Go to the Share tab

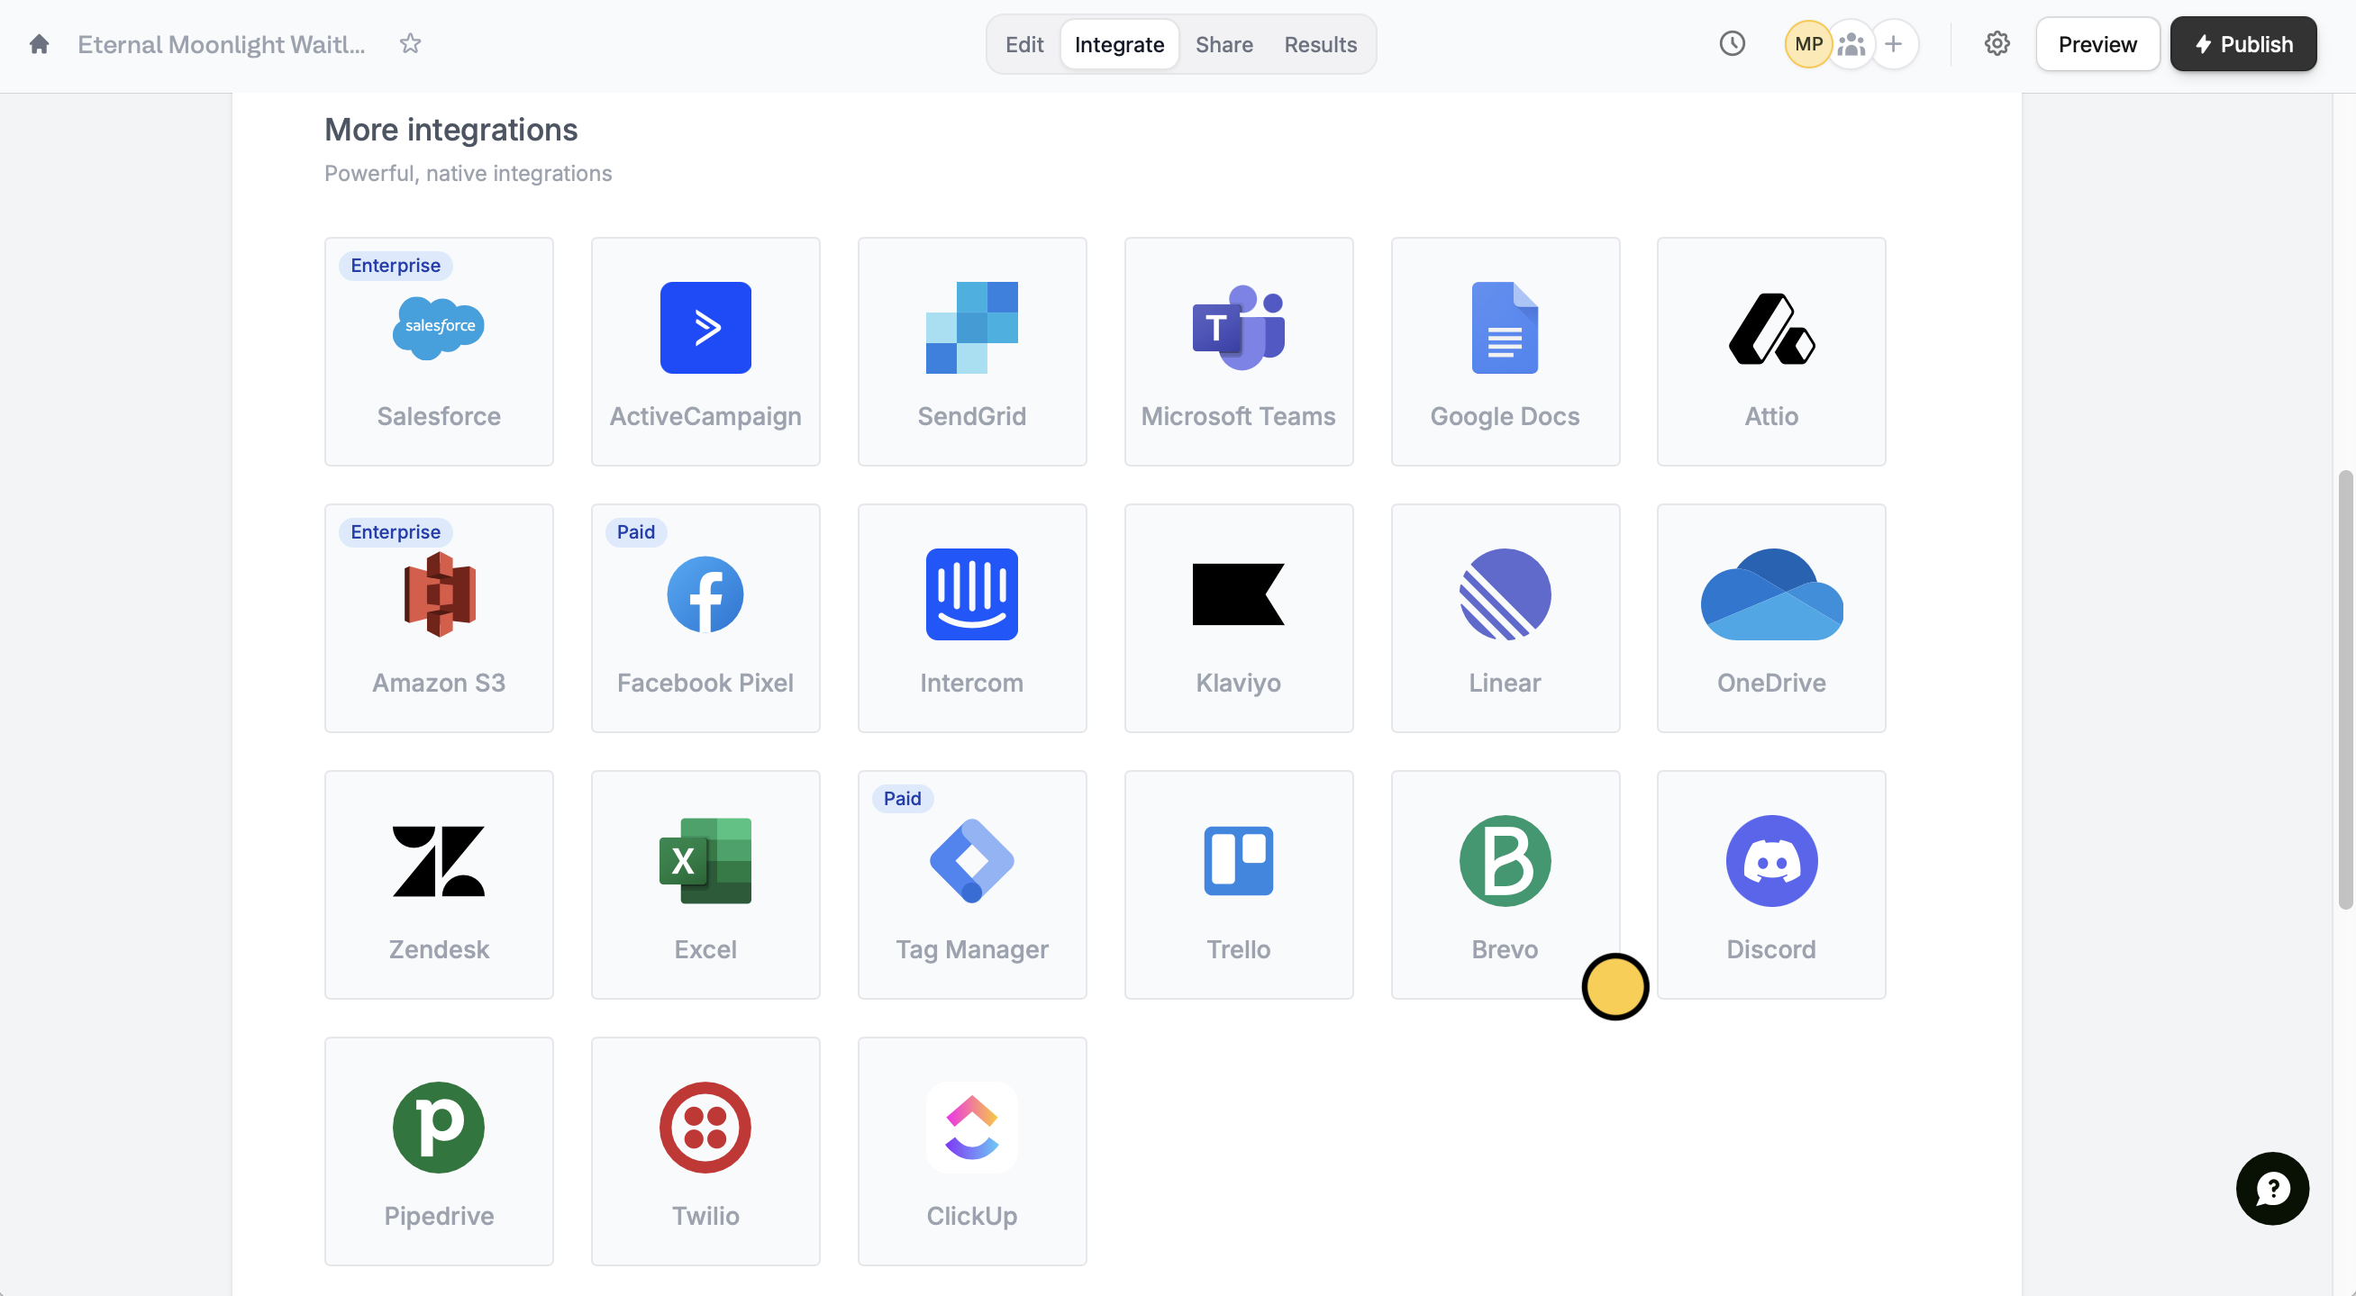pyautogui.click(x=1223, y=44)
